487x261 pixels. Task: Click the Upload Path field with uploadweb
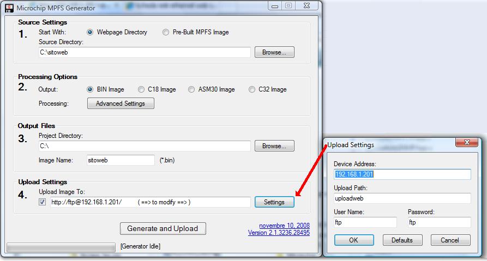(x=402, y=198)
